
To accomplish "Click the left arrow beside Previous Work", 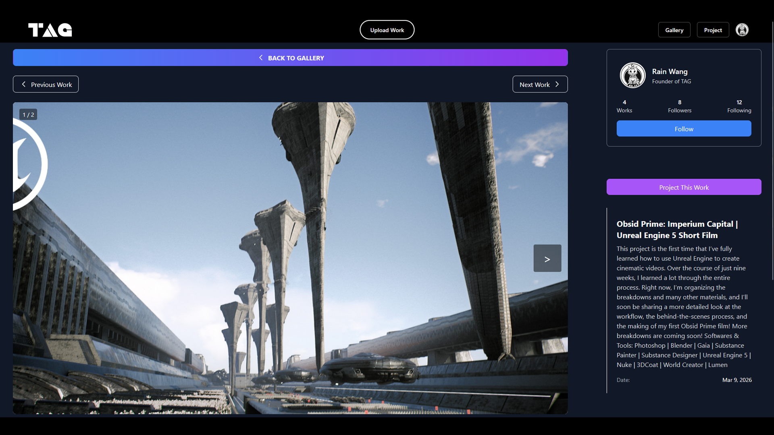I will [24, 84].
